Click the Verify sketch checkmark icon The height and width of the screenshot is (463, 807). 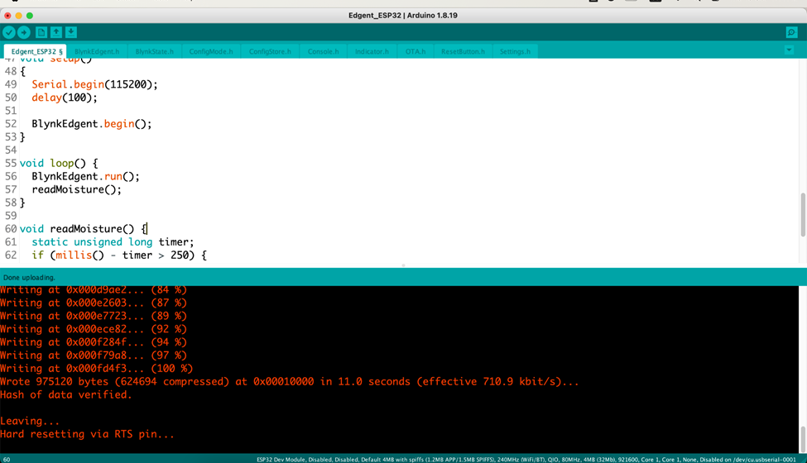tap(9, 32)
